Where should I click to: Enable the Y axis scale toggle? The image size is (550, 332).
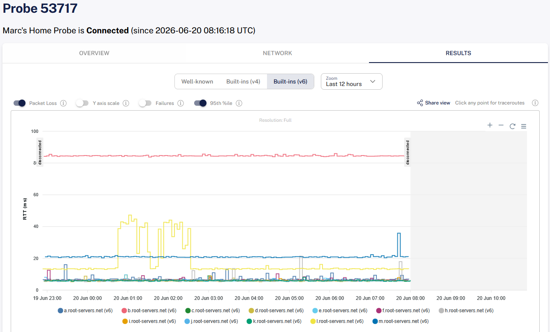82,103
